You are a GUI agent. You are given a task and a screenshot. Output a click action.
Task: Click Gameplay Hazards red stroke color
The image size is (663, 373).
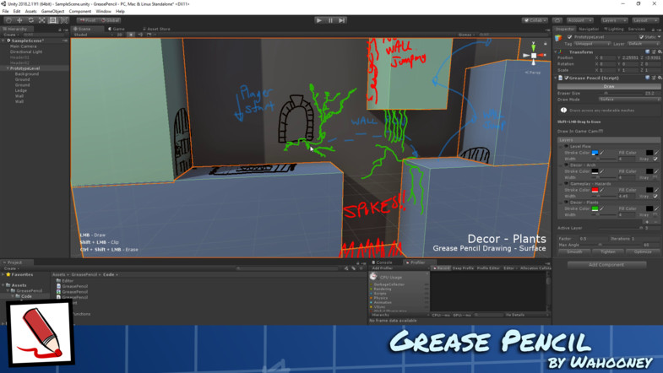(x=595, y=190)
